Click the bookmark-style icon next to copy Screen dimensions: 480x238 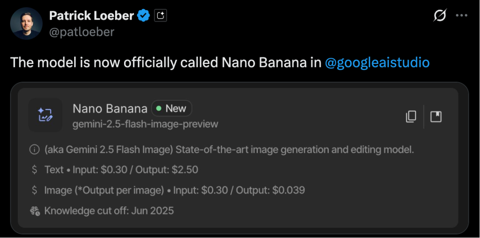[x=436, y=117]
